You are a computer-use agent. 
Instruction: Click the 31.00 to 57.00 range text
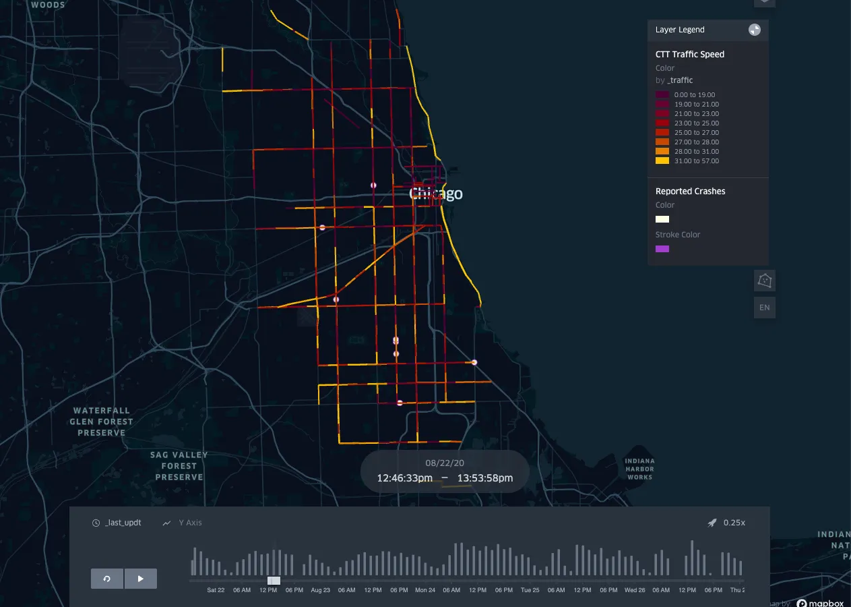696,161
